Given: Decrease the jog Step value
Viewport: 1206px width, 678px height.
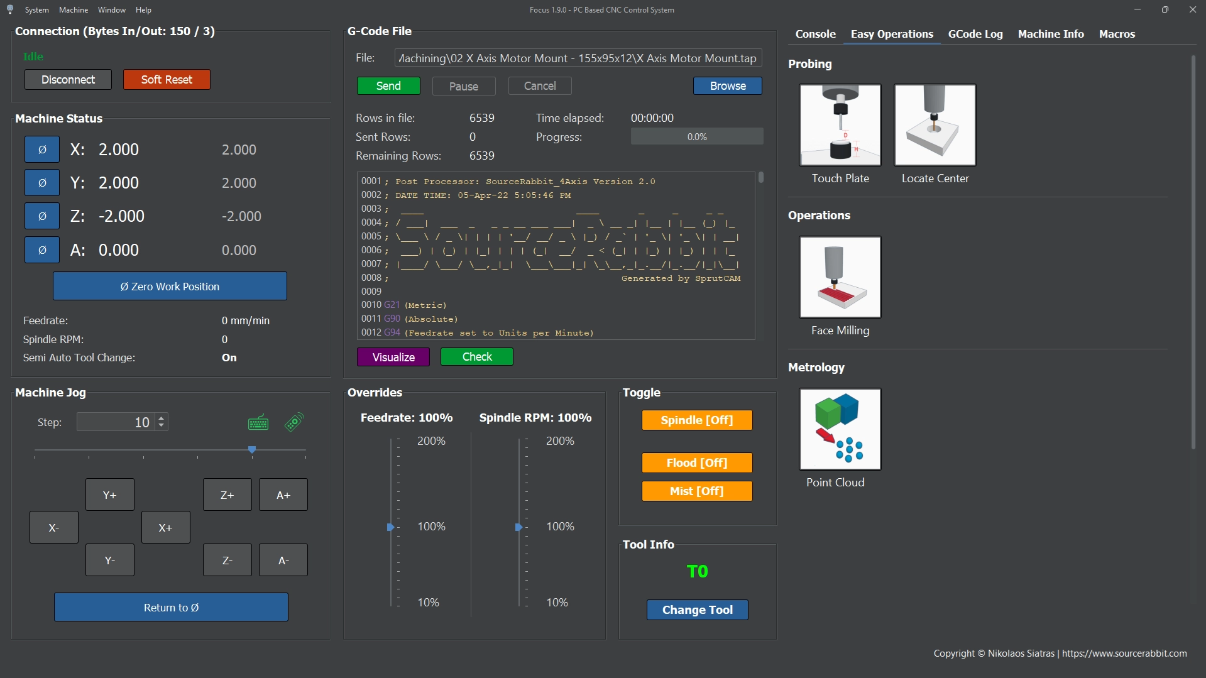Looking at the screenshot, I should click(162, 426).
